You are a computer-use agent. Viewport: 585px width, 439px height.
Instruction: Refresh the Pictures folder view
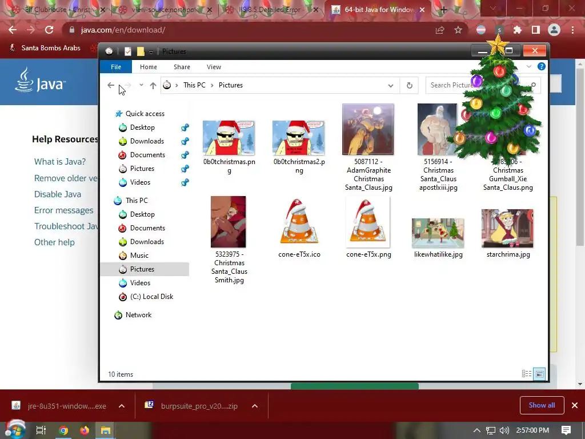(x=409, y=86)
